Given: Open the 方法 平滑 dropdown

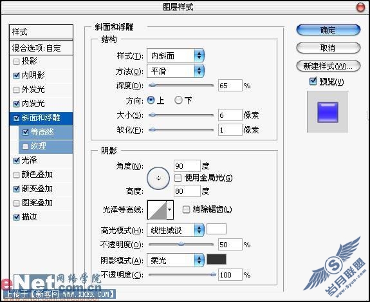Looking at the screenshot, I should 175,71.
